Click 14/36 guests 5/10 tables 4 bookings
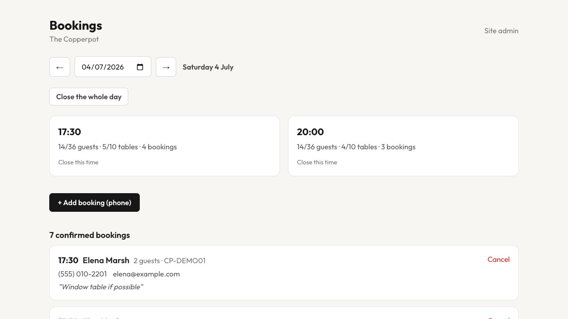 [118, 147]
